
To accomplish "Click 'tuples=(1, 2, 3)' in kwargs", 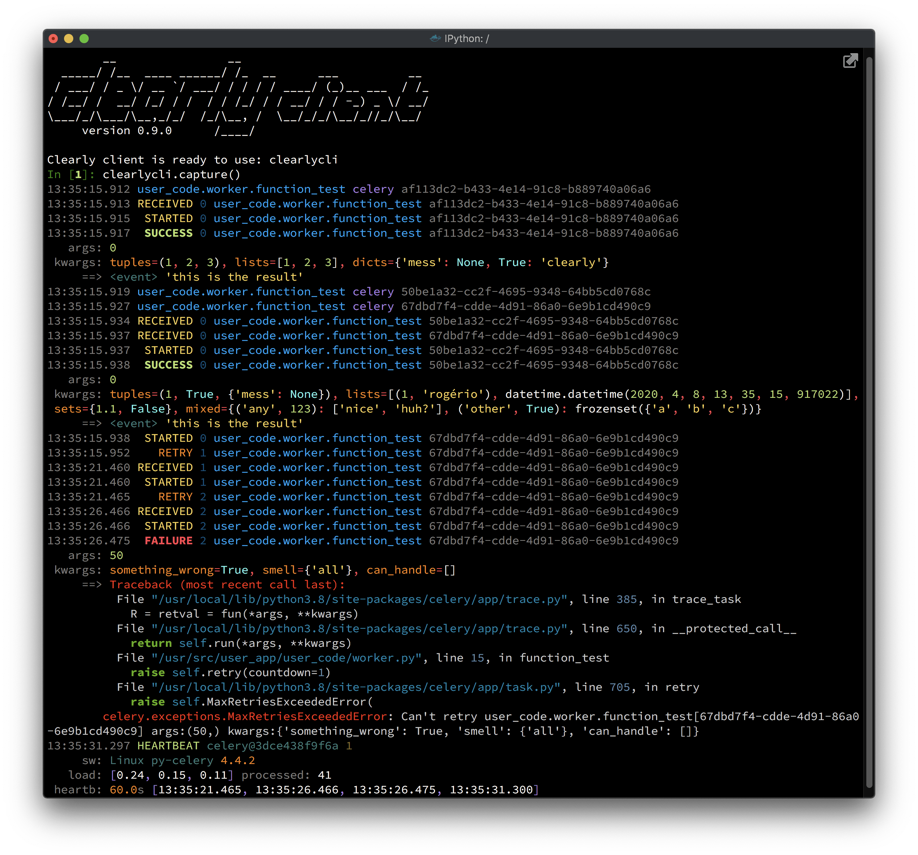I will [x=164, y=262].
